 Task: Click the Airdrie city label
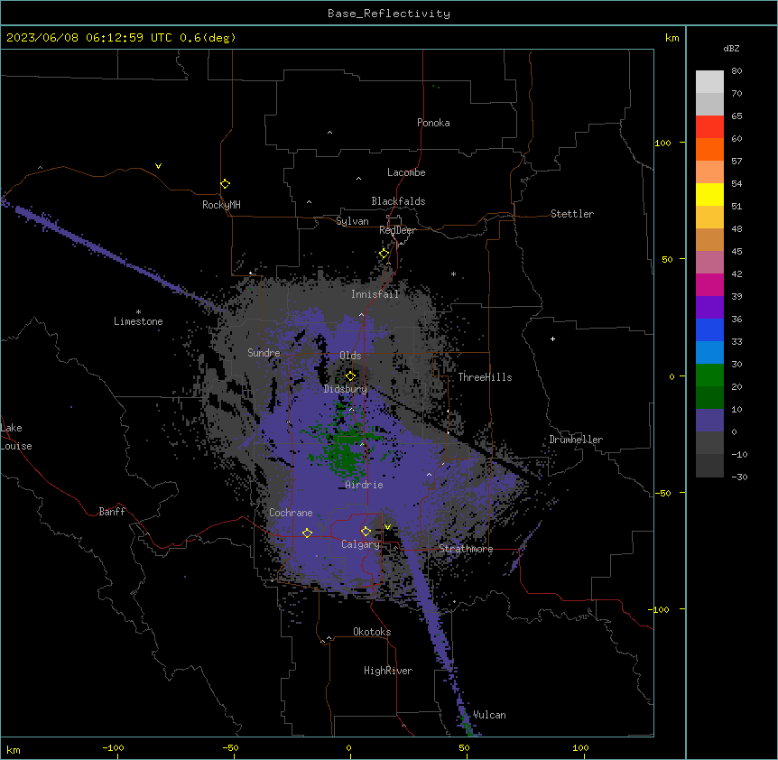(x=365, y=485)
